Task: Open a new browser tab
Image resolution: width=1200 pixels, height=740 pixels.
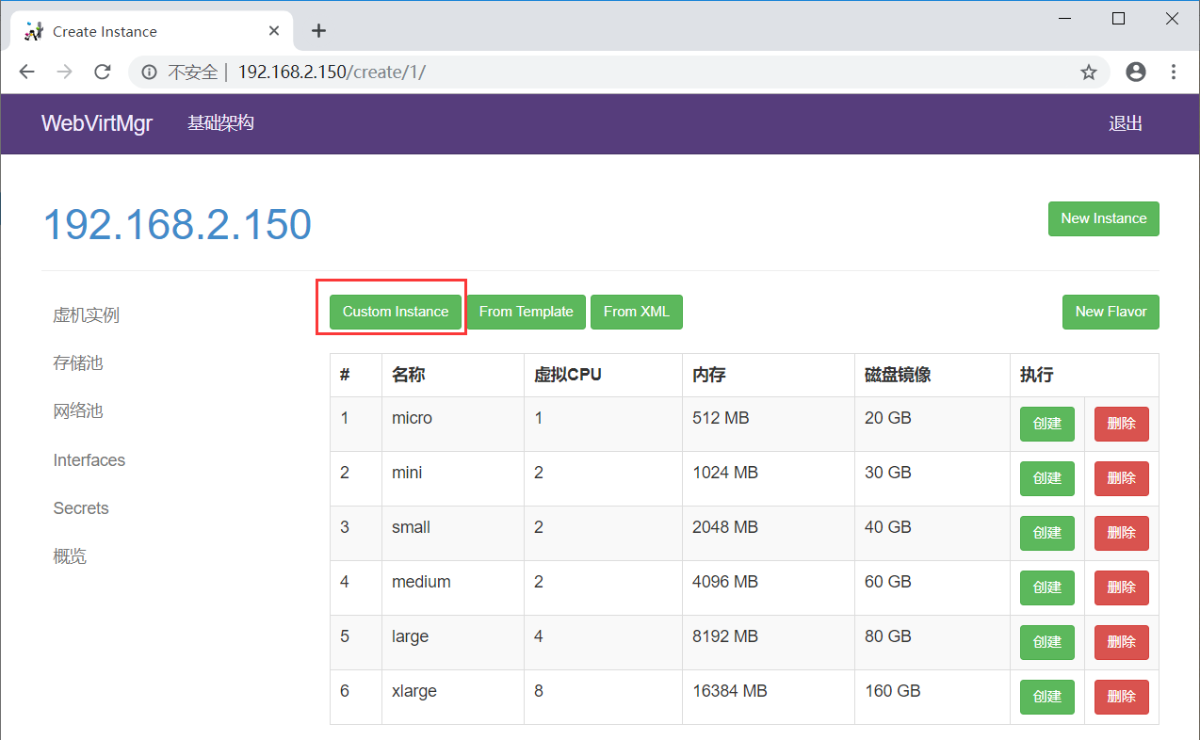Action: pos(318,31)
